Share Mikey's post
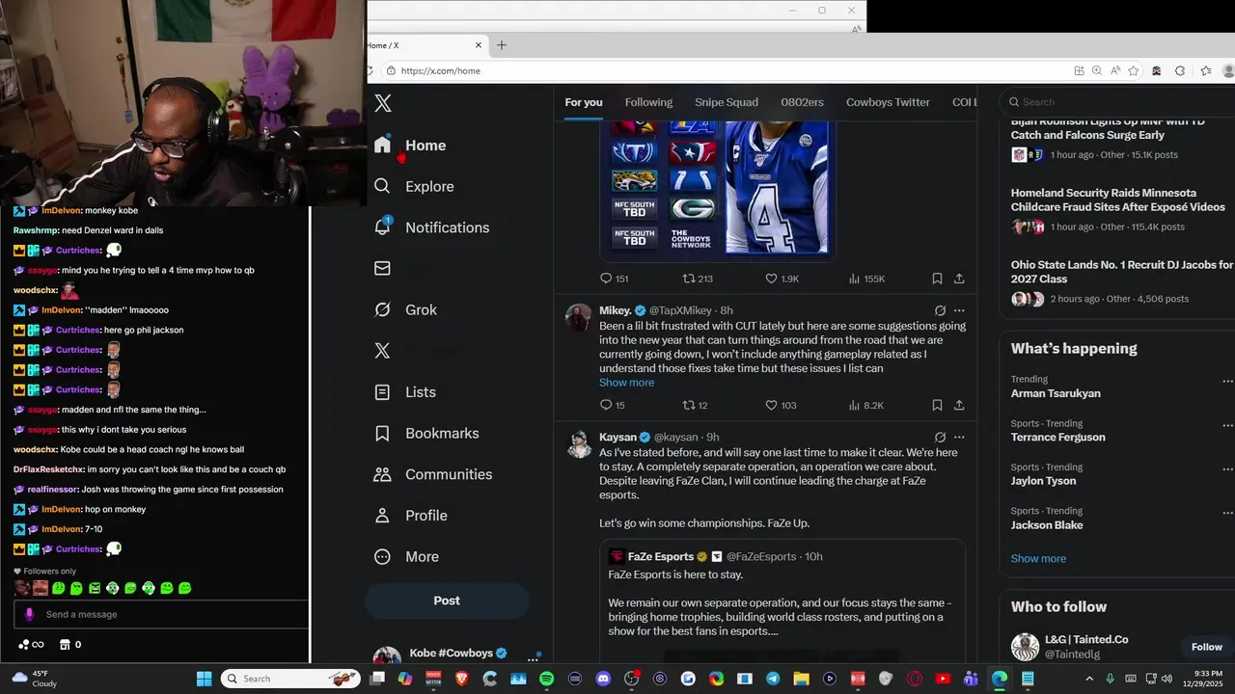 pos(959,406)
